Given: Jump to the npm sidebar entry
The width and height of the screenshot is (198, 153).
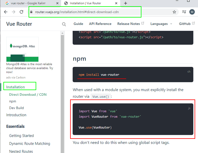Looking at the screenshot, I should [13, 101].
